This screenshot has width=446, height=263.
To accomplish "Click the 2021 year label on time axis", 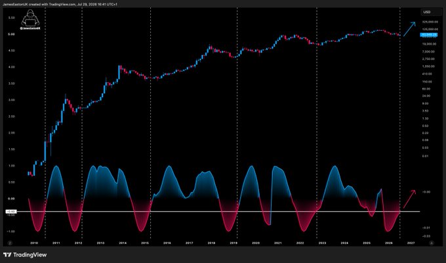I will 278,243.
